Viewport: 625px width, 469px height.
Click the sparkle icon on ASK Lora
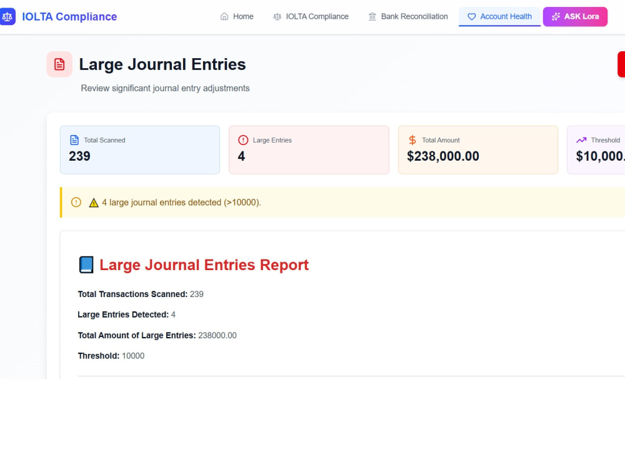pos(556,17)
